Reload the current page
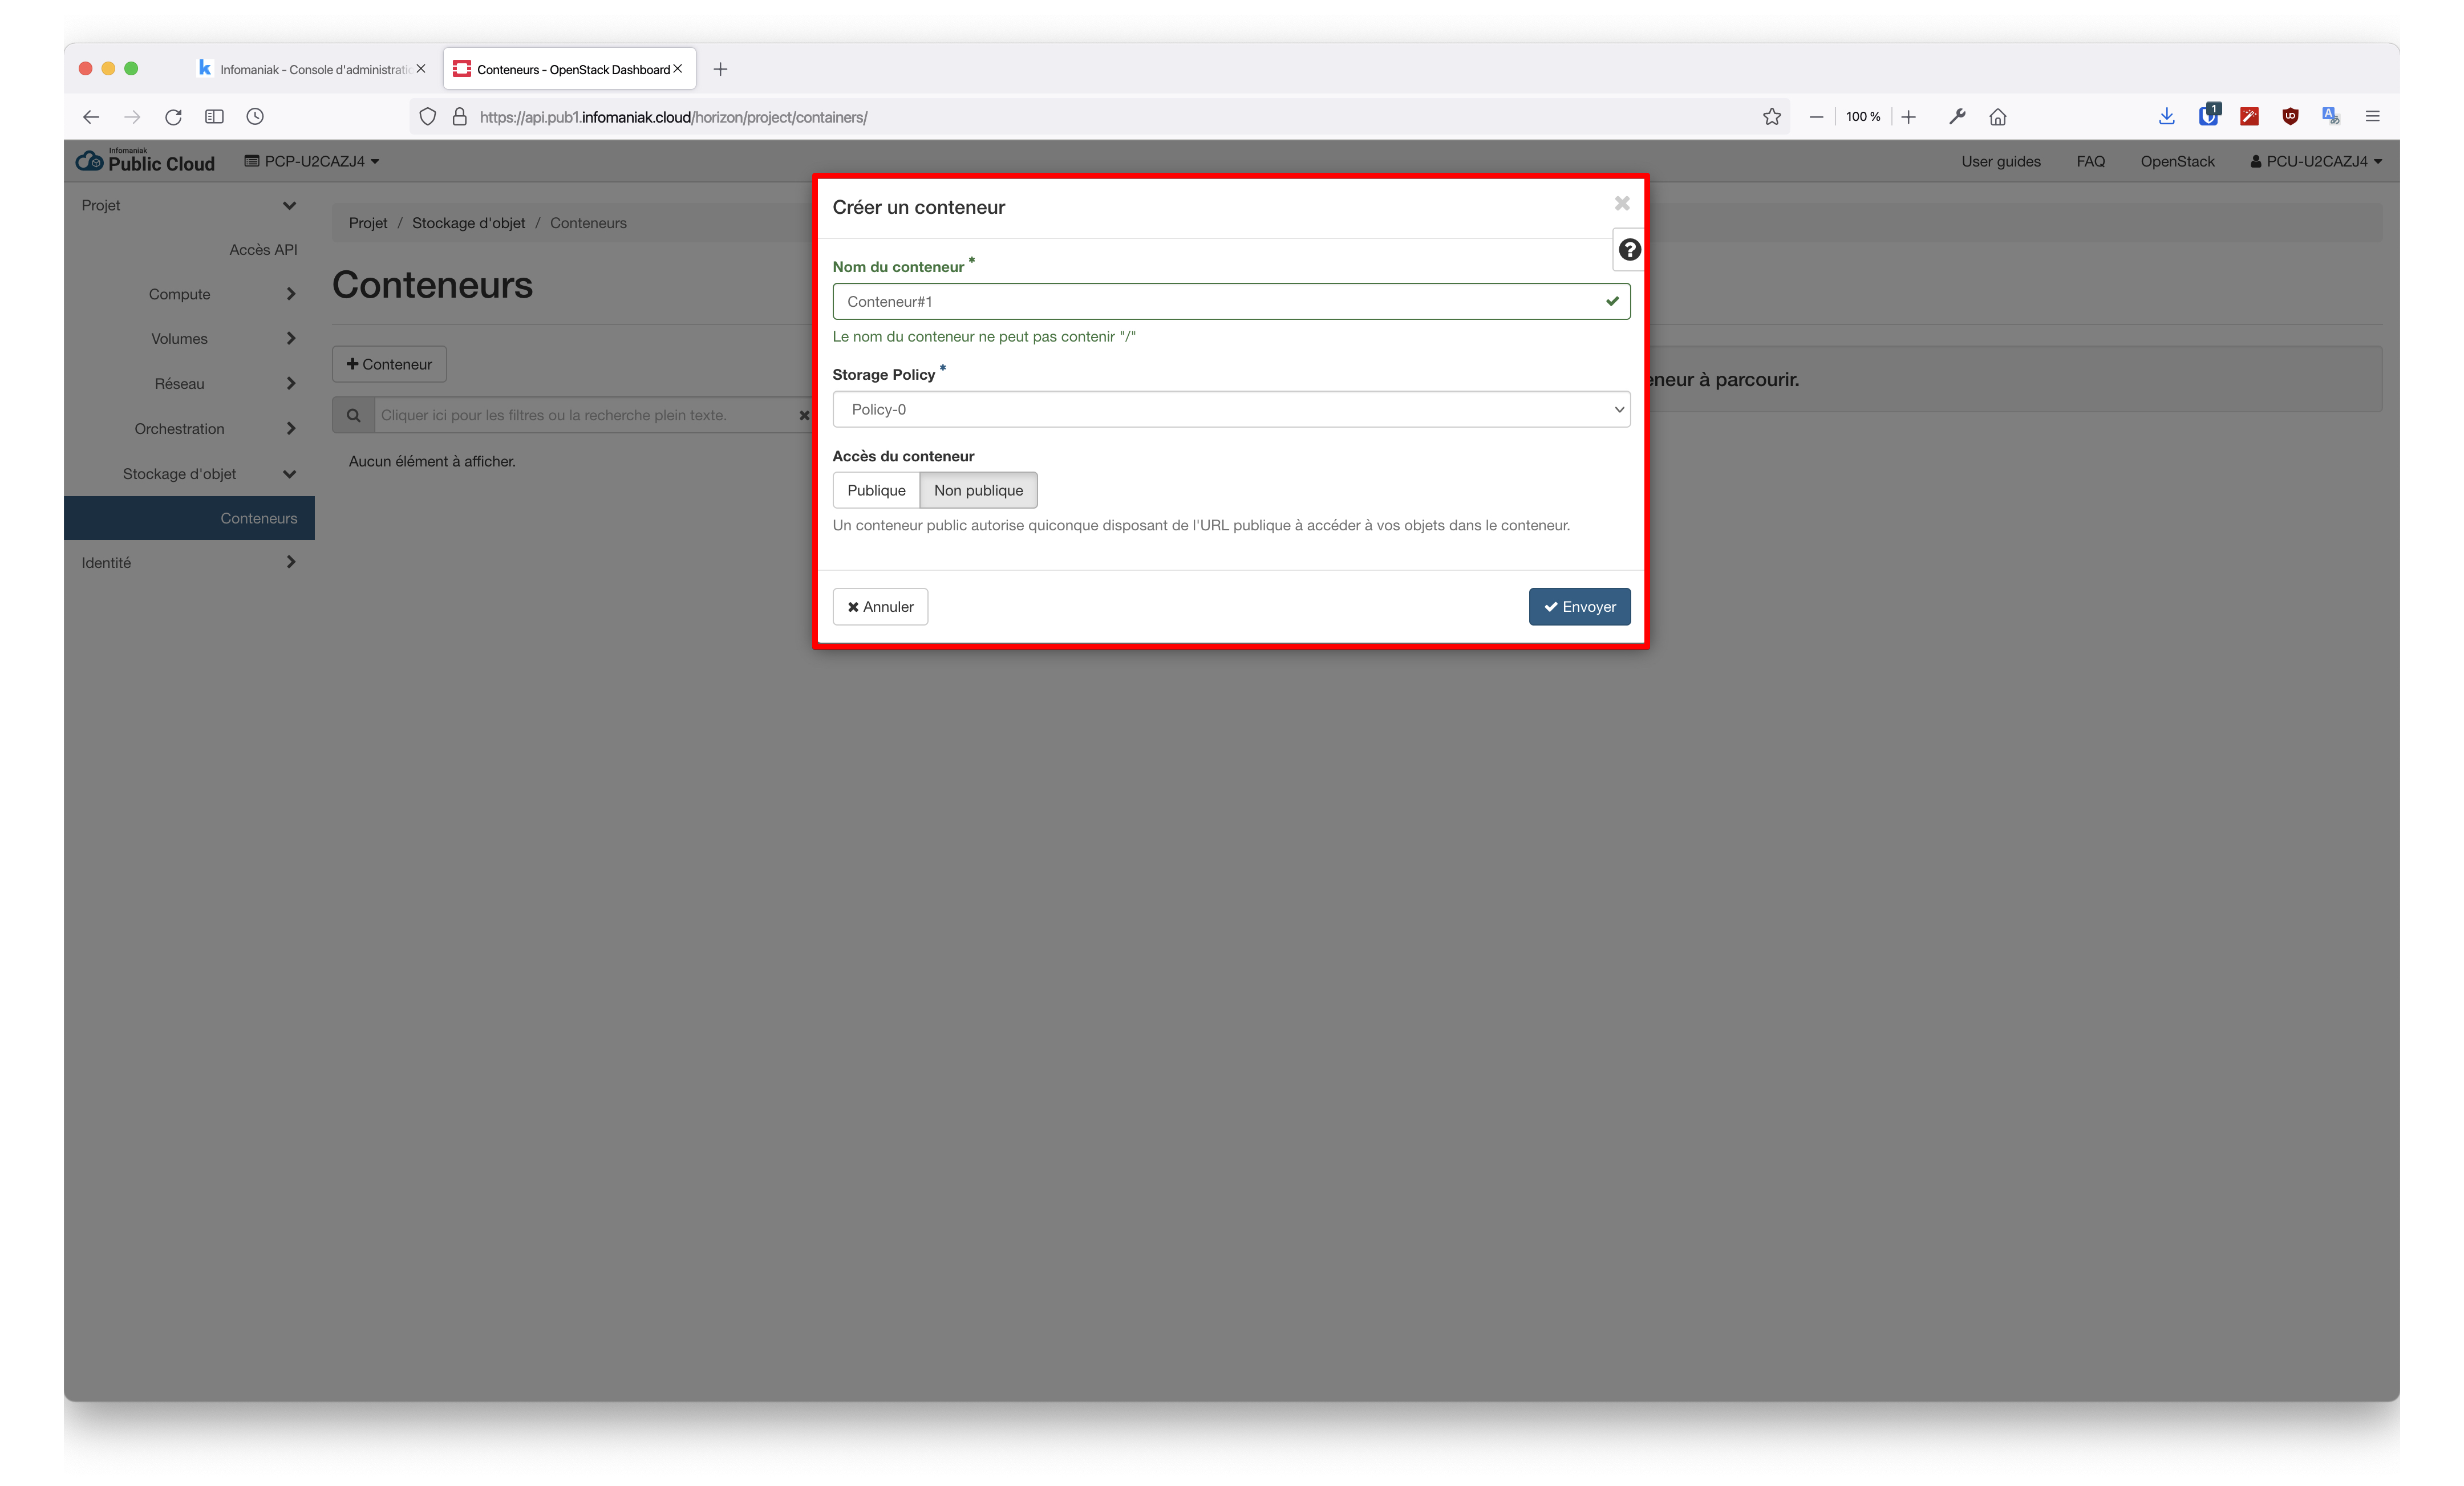The image size is (2464, 1486). click(173, 116)
